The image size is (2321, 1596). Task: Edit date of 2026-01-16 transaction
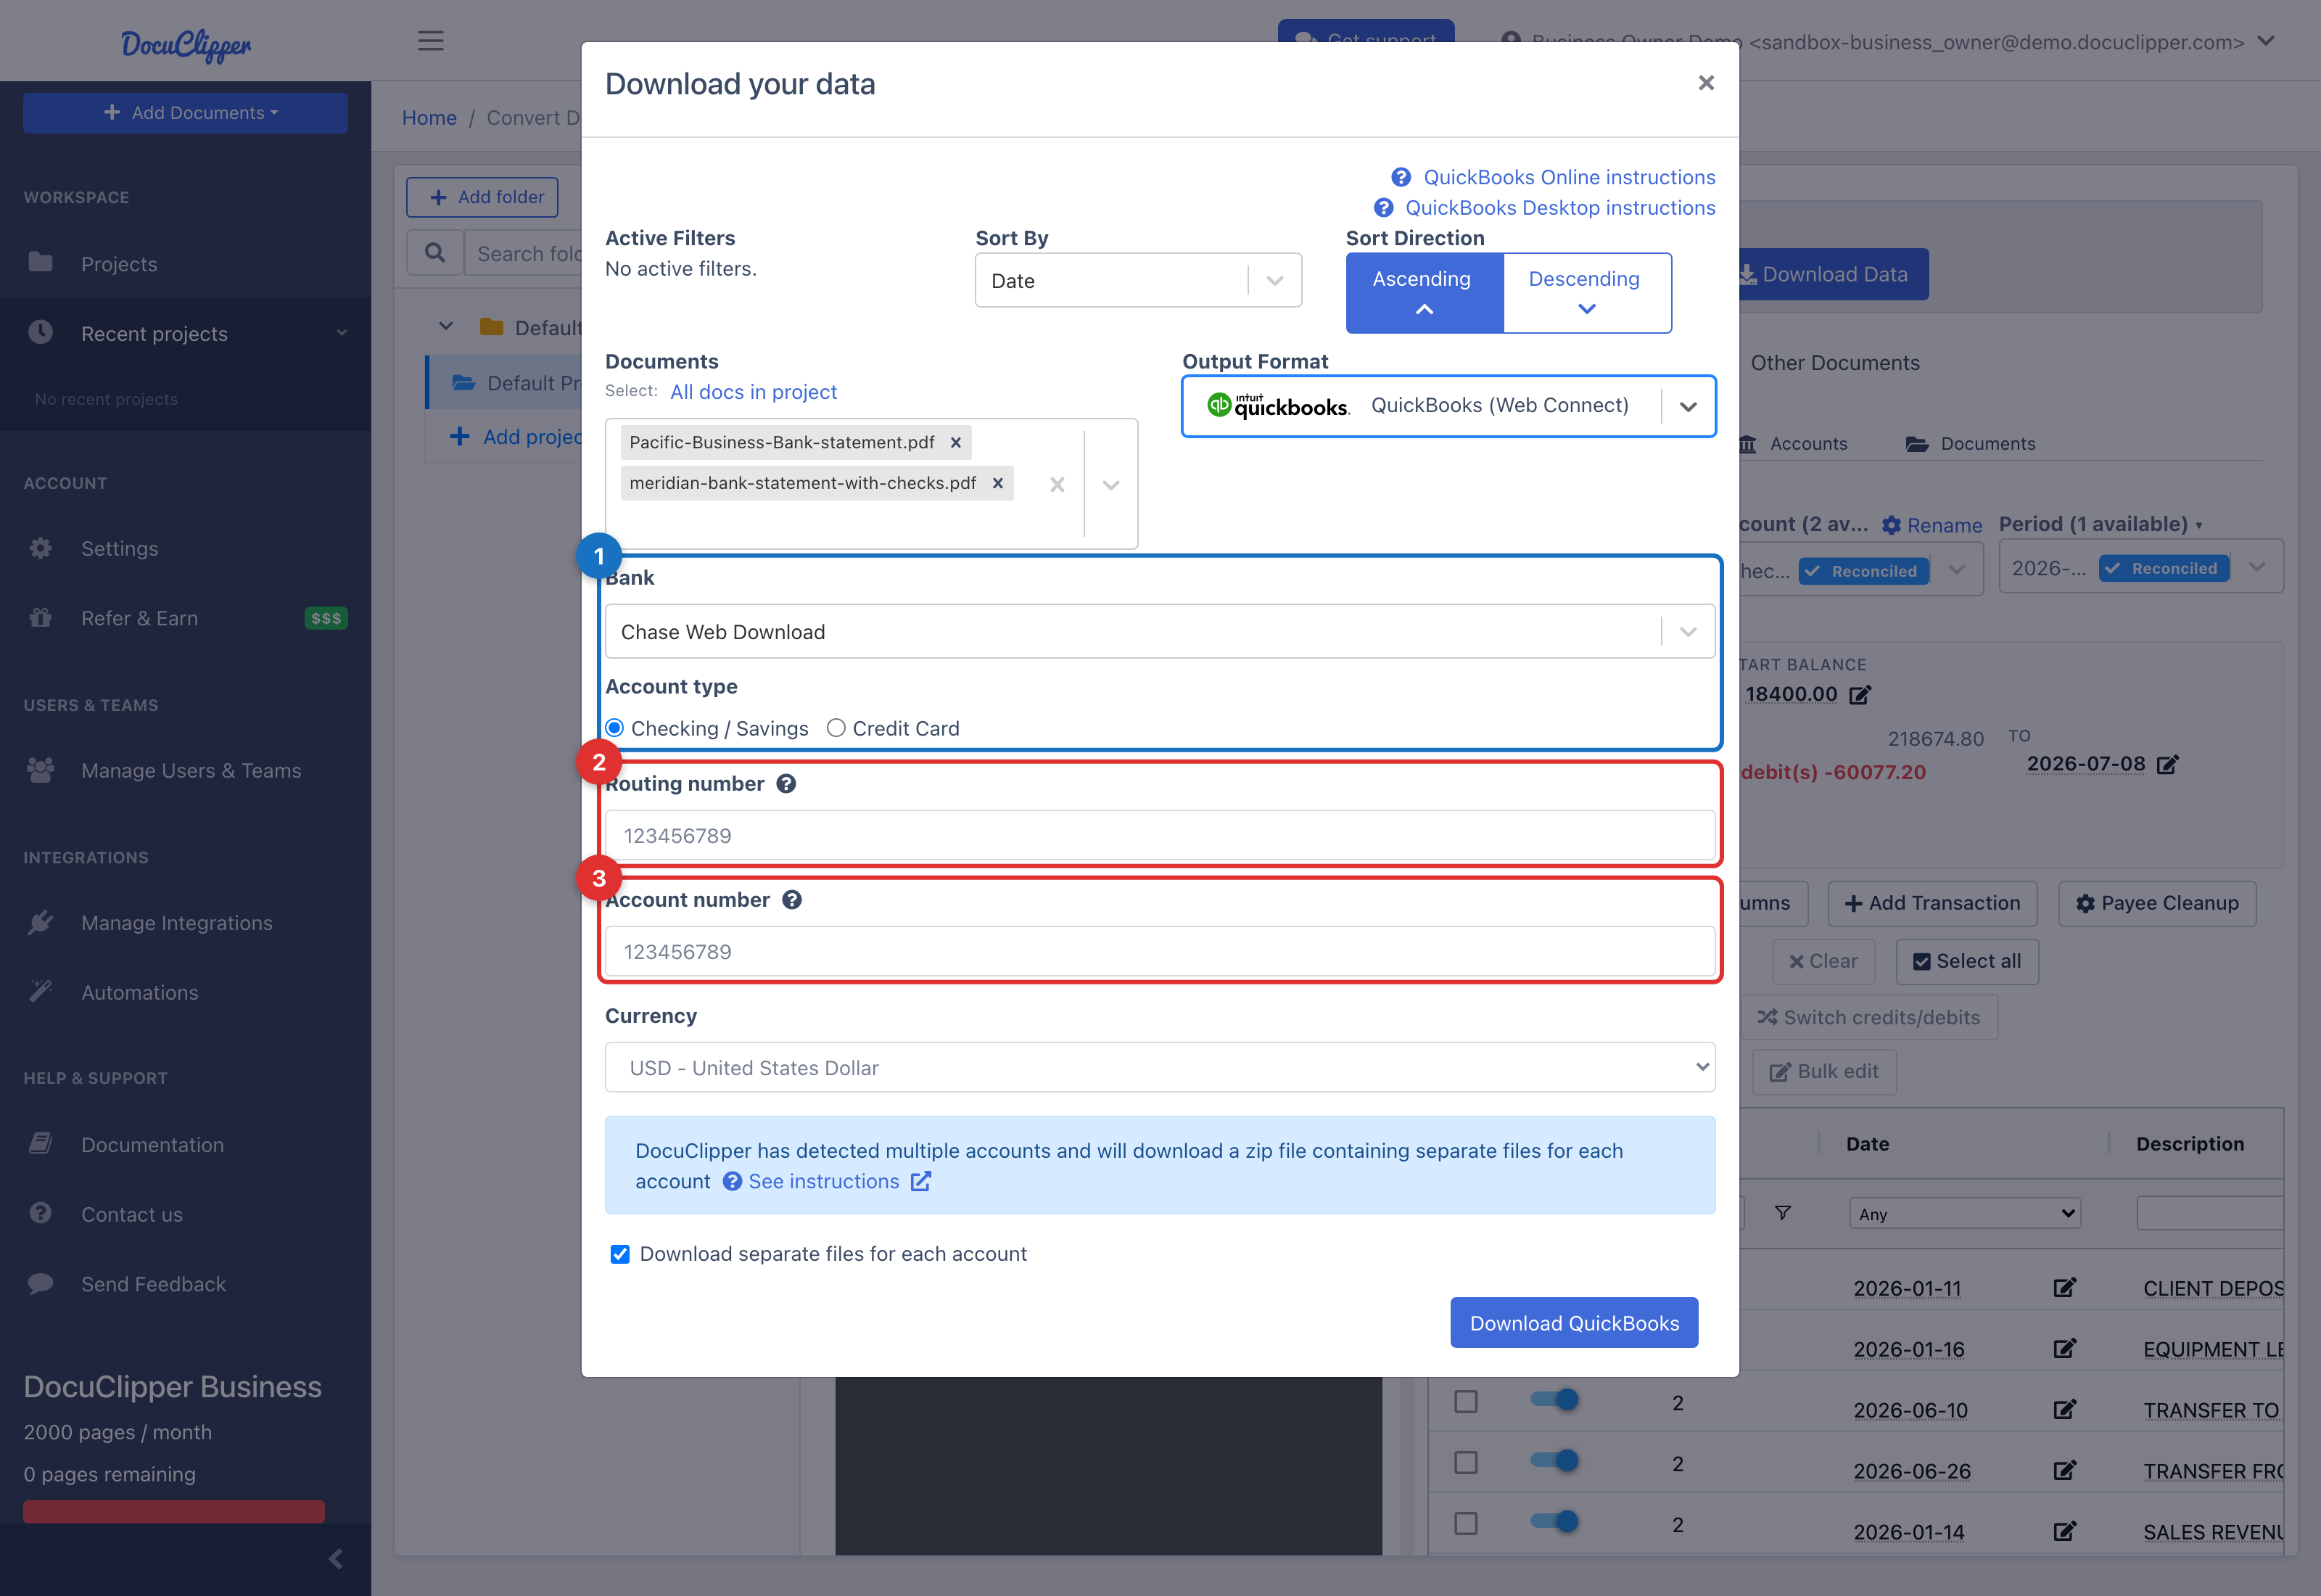tap(2065, 1349)
